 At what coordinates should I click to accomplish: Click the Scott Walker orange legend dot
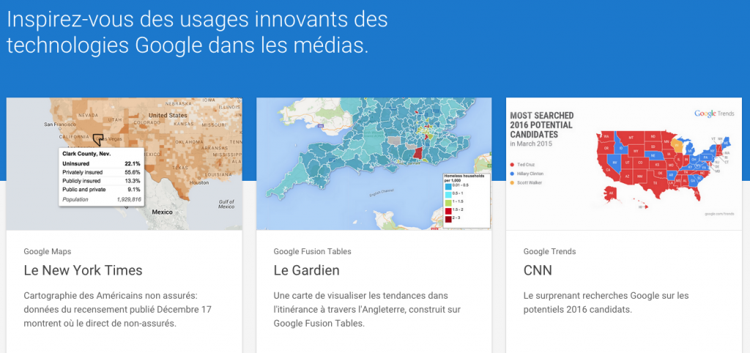tap(512, 182)
